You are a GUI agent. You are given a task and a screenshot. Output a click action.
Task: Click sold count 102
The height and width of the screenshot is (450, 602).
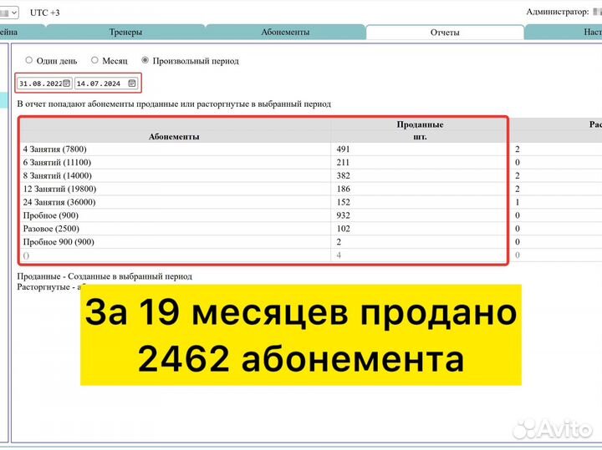coord(344,229)
